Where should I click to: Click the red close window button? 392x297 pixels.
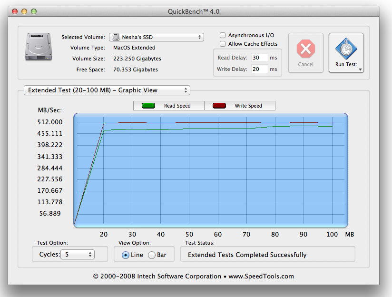[x=15, y=11]
